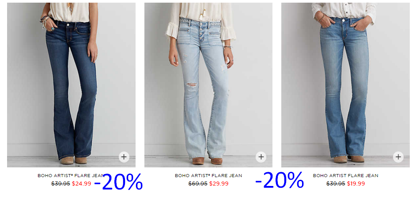Click the ripped knee on light jeans
The image size is (412, 197).
click(x=191, y=85)
